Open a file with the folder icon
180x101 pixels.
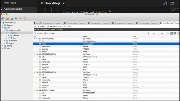(8, 19)
